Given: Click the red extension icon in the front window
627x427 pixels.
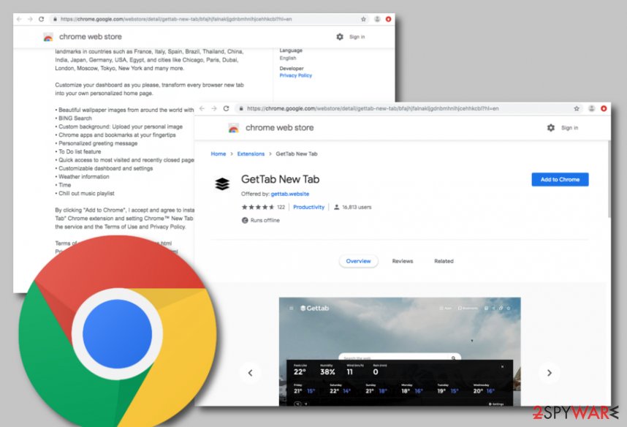Looking at the screenshot, I should [x=604, y=108].
